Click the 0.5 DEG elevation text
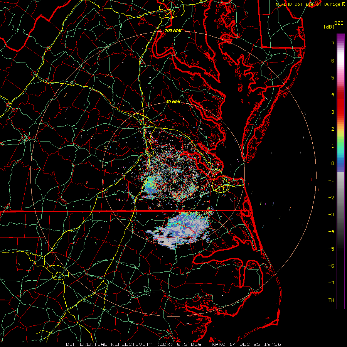The image size is (347, 347). 189,344
